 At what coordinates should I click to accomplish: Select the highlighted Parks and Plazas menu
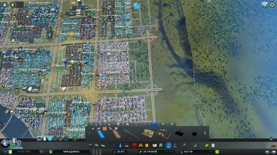click(x=168, y=145)
